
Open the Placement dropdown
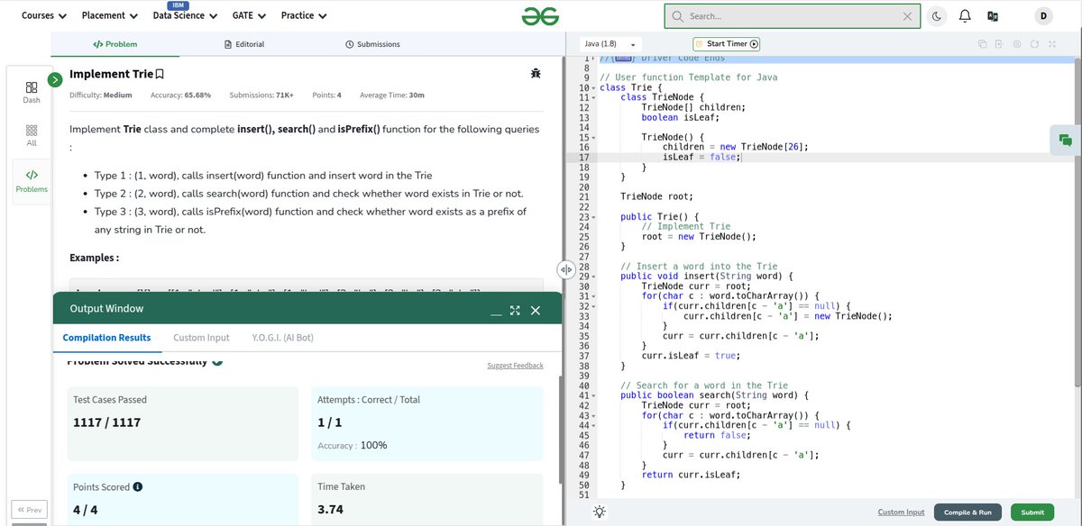(x=109, y=15)
